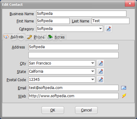137x119 pixels.
Task: Expand the Category dropdown arrow
Action: point(100,29)
